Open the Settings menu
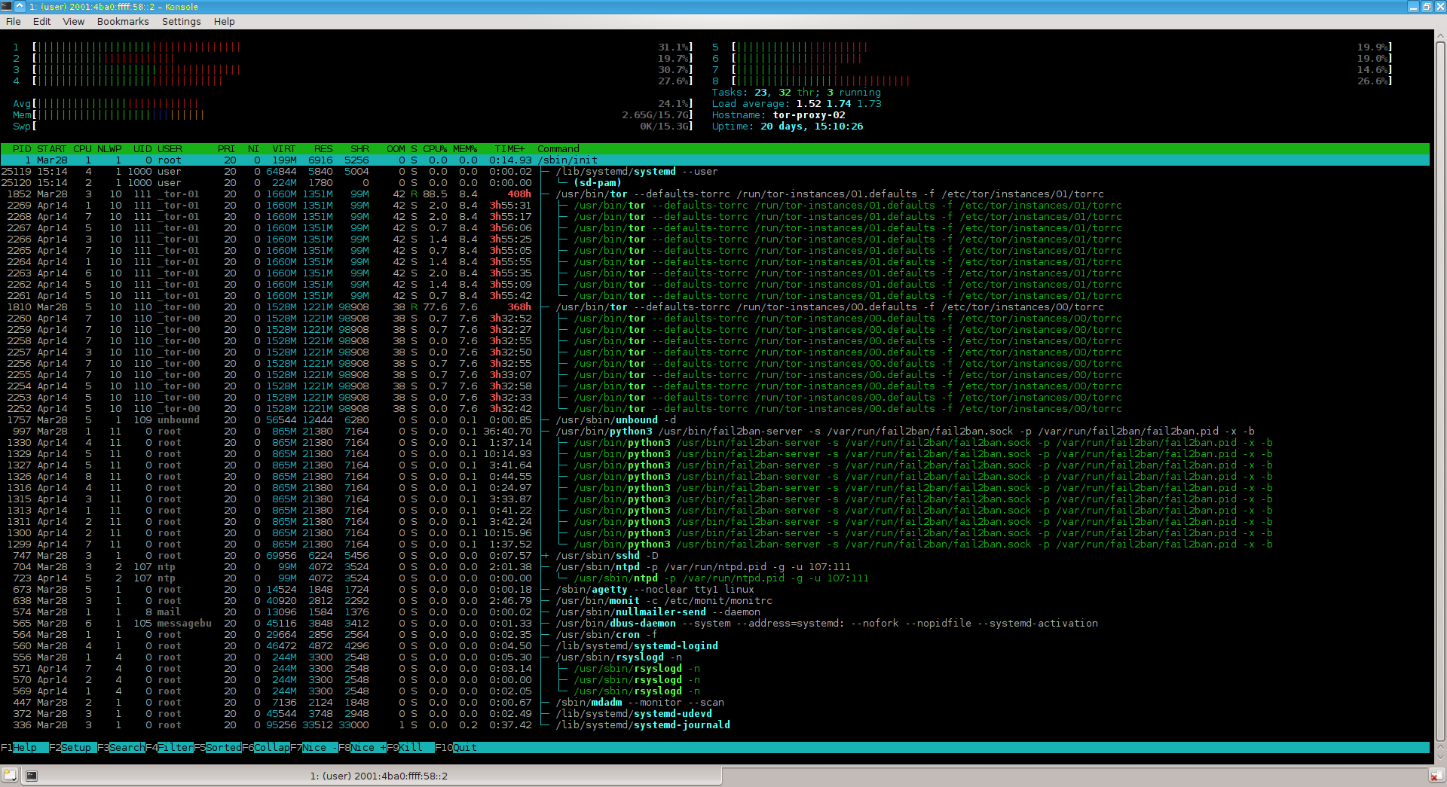This screenshot has height=787, width=1447. (181, 21)
